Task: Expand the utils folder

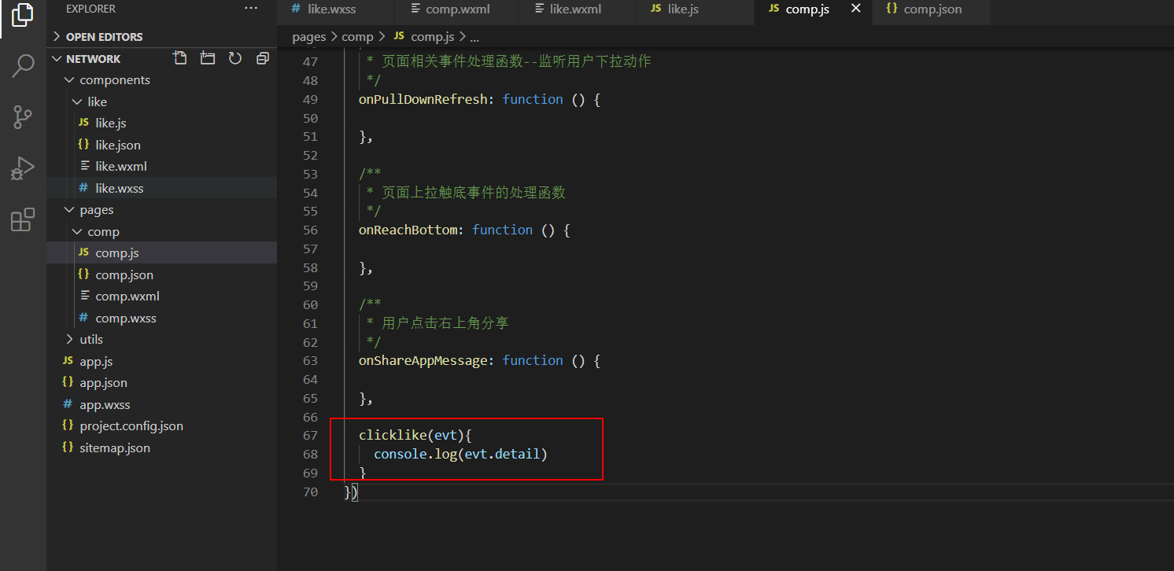Action: pyautogui.click(x=161, y=340)
